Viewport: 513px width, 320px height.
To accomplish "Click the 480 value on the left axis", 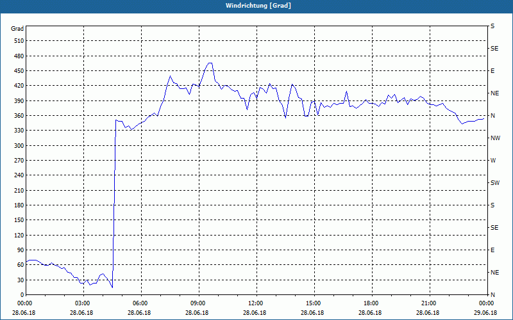I will (19, 56).
